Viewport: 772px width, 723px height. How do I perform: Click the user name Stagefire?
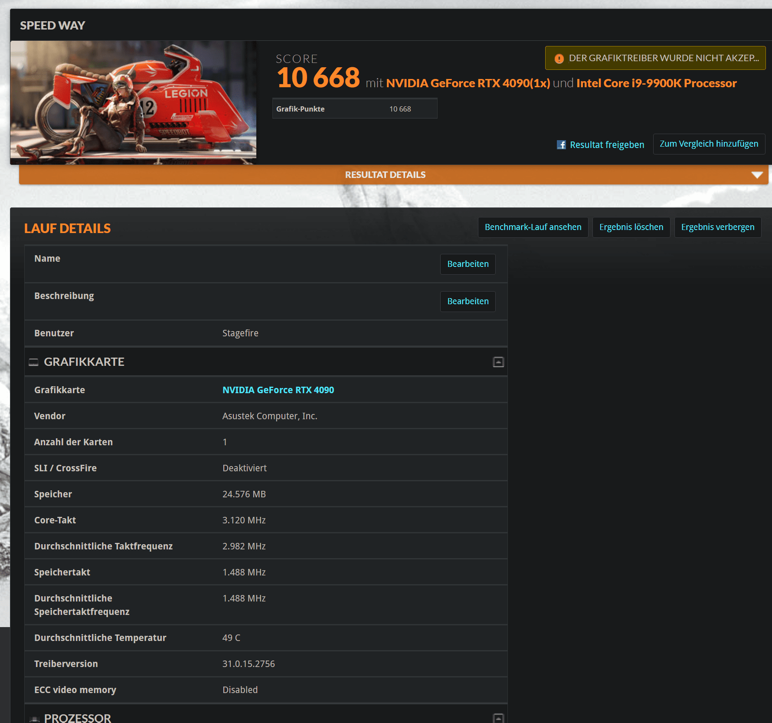(x=240, y=333)
